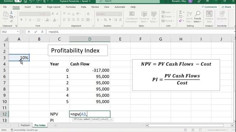Screen dimensions: 236x132
Task: Open Find & Select dropdown
Action: [198, 17]
